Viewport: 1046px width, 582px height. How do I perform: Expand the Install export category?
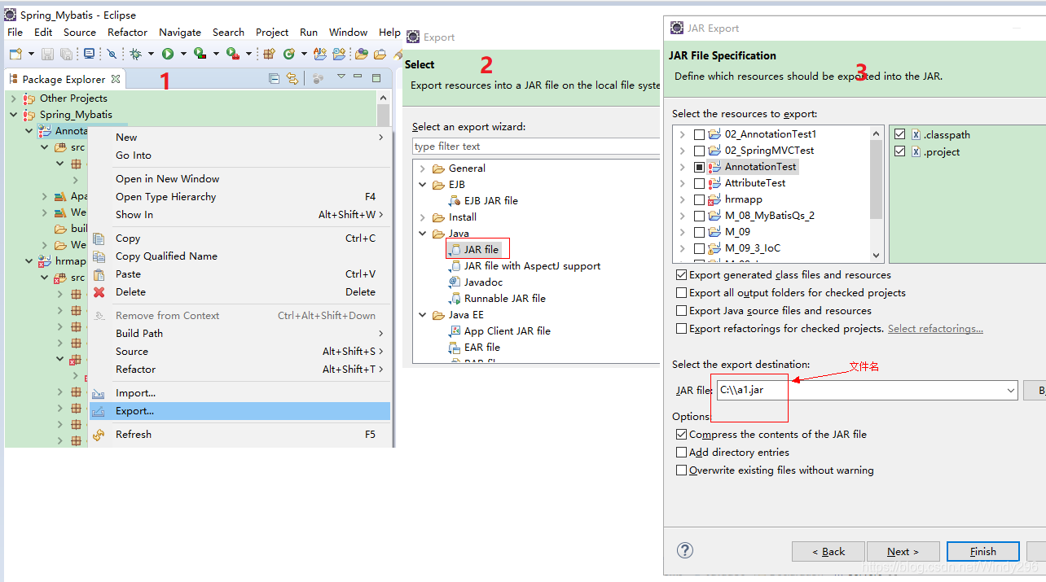[x=423, y=217]
